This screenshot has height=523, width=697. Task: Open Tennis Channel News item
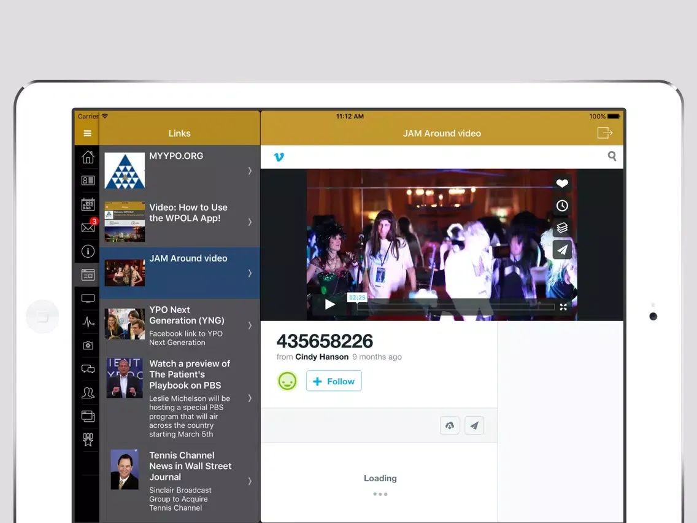(x=180, y=481)
